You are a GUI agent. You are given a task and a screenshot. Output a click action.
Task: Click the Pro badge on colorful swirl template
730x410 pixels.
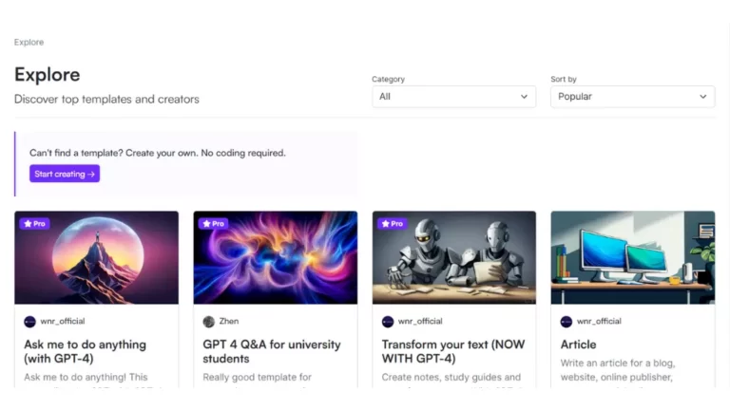coord(213,224)
